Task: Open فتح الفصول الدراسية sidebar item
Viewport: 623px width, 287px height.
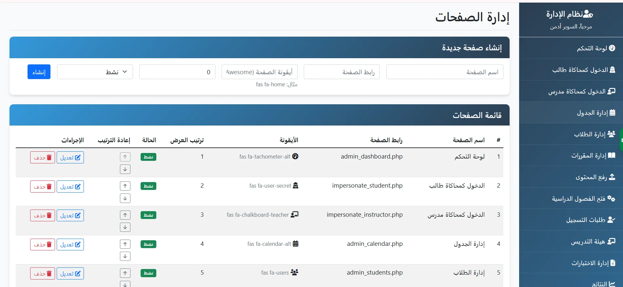Action: [x=571, y=198]
